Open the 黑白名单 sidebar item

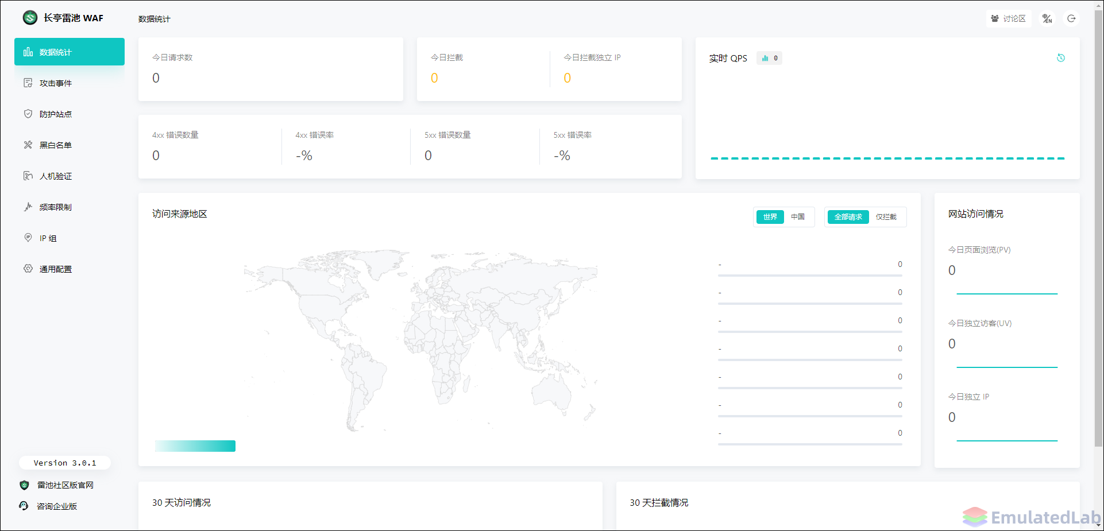[x=70, y=145]
